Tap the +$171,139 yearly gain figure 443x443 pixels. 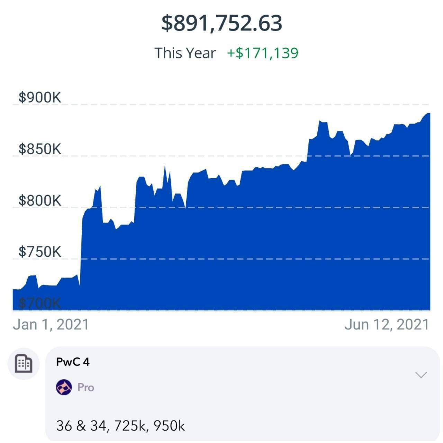[263, 53]
